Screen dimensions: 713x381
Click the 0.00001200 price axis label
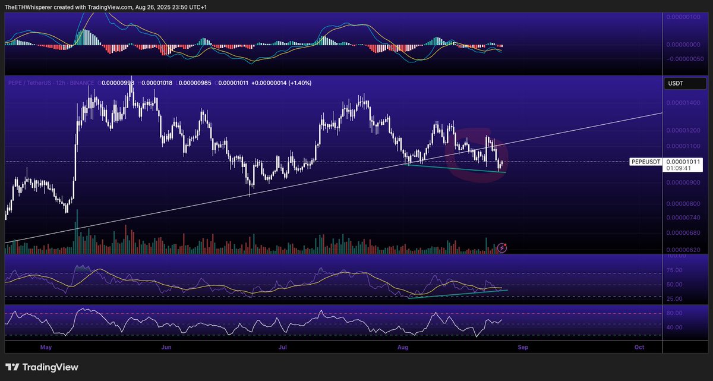tap(683, 130)
